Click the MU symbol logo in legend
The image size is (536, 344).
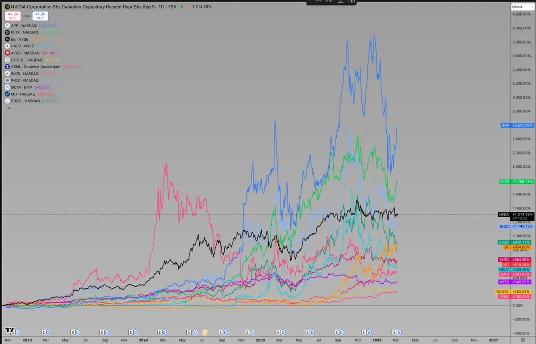tap(7, 94)
